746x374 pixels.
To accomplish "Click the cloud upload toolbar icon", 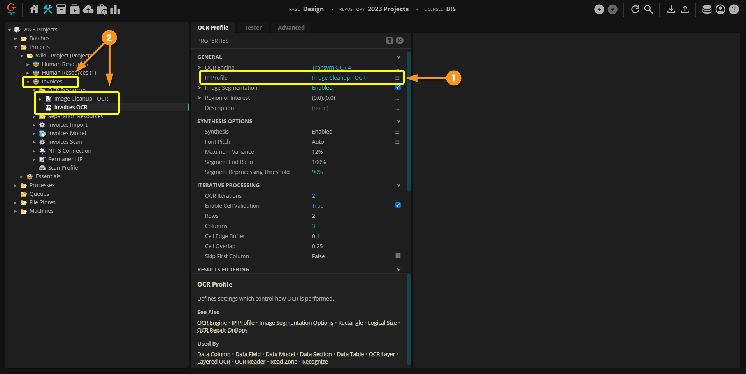I will click(x=88, y=9).
